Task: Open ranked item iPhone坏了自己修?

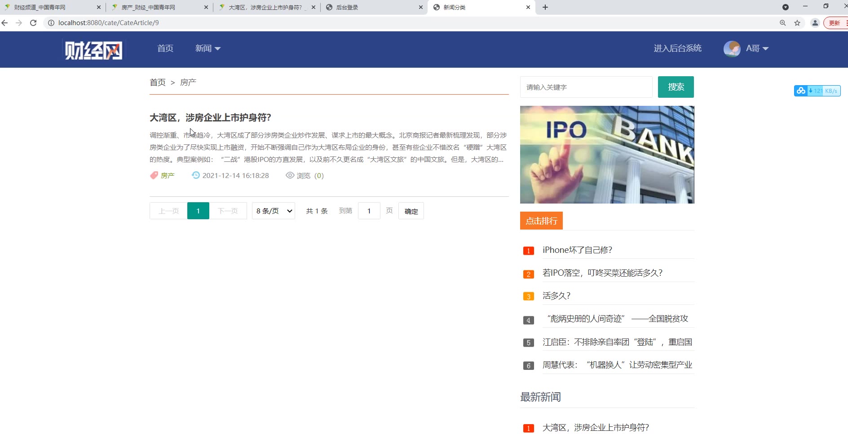Action: coord(577,250)
